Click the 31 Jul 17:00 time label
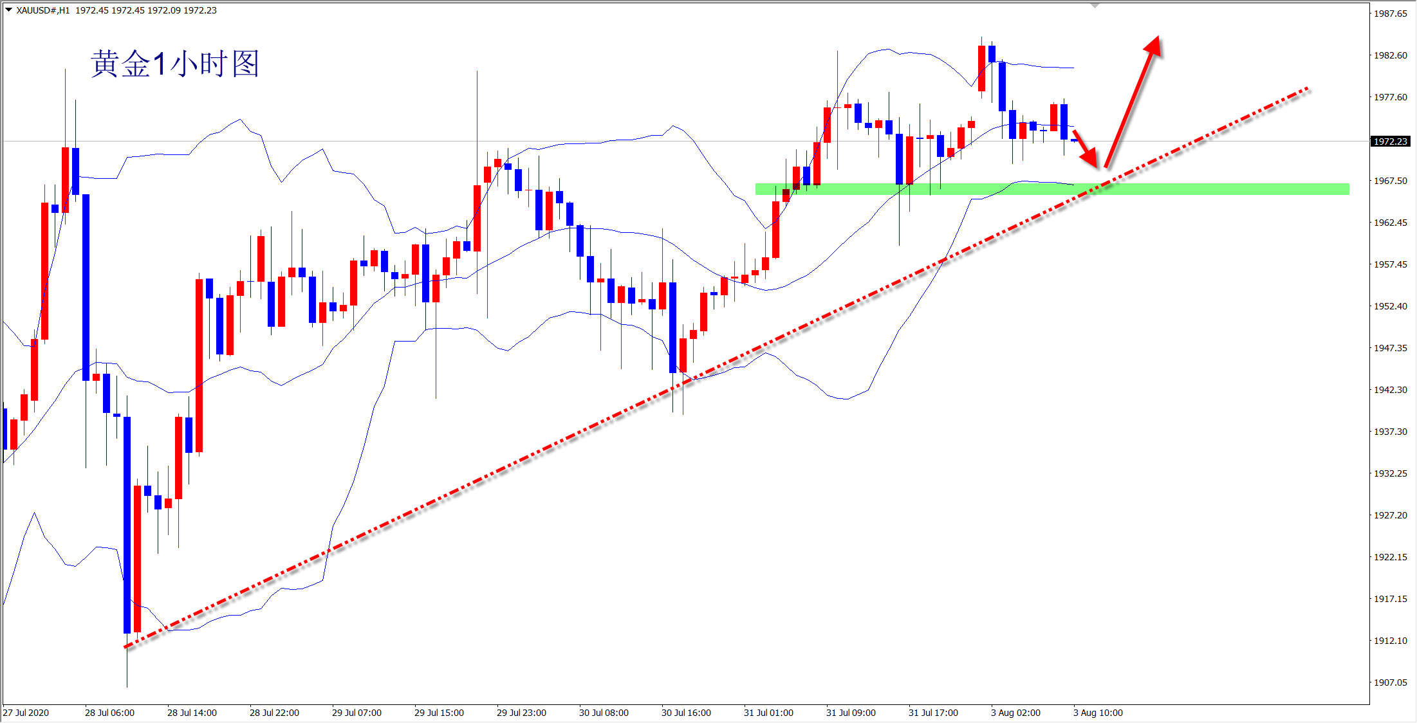1417x723 pixels. pyautogui.click(x=934, y=713)
